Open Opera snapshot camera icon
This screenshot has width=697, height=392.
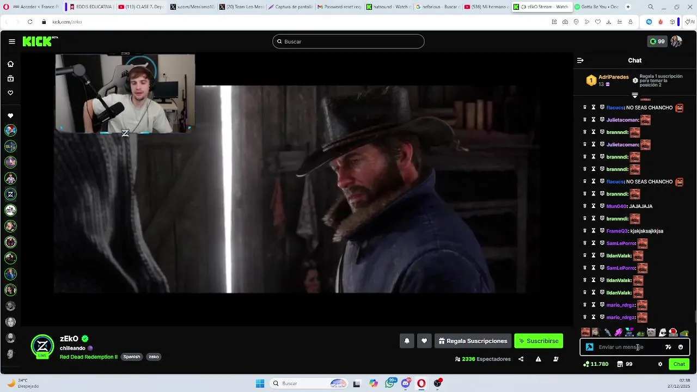[565, 22]
